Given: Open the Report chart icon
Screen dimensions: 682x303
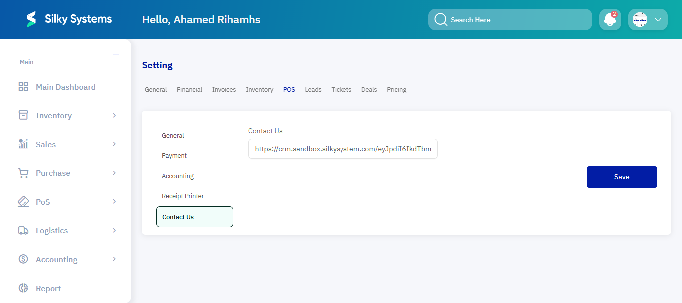Looking at the screenshot, I should pos(23,288).
